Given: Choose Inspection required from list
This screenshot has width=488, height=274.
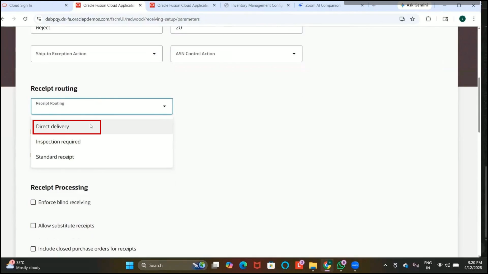Looking at the screenshot, I should coord(102,142).
